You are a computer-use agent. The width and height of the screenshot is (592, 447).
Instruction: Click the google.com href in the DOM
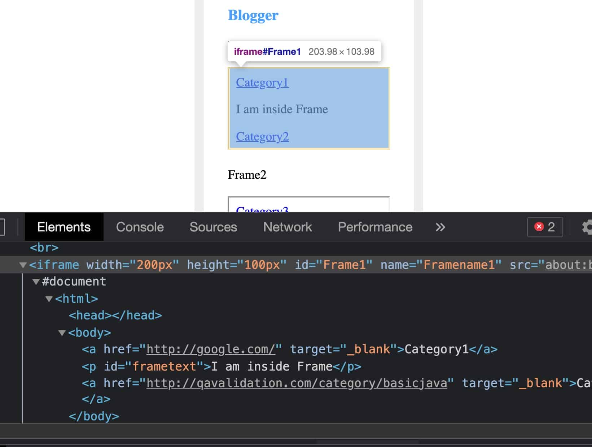click(210, 349)
